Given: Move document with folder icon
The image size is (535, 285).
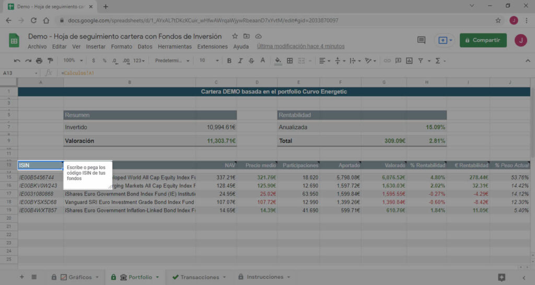Looking at the screenshot, I should pyautogui.click(x=247, y=36).
